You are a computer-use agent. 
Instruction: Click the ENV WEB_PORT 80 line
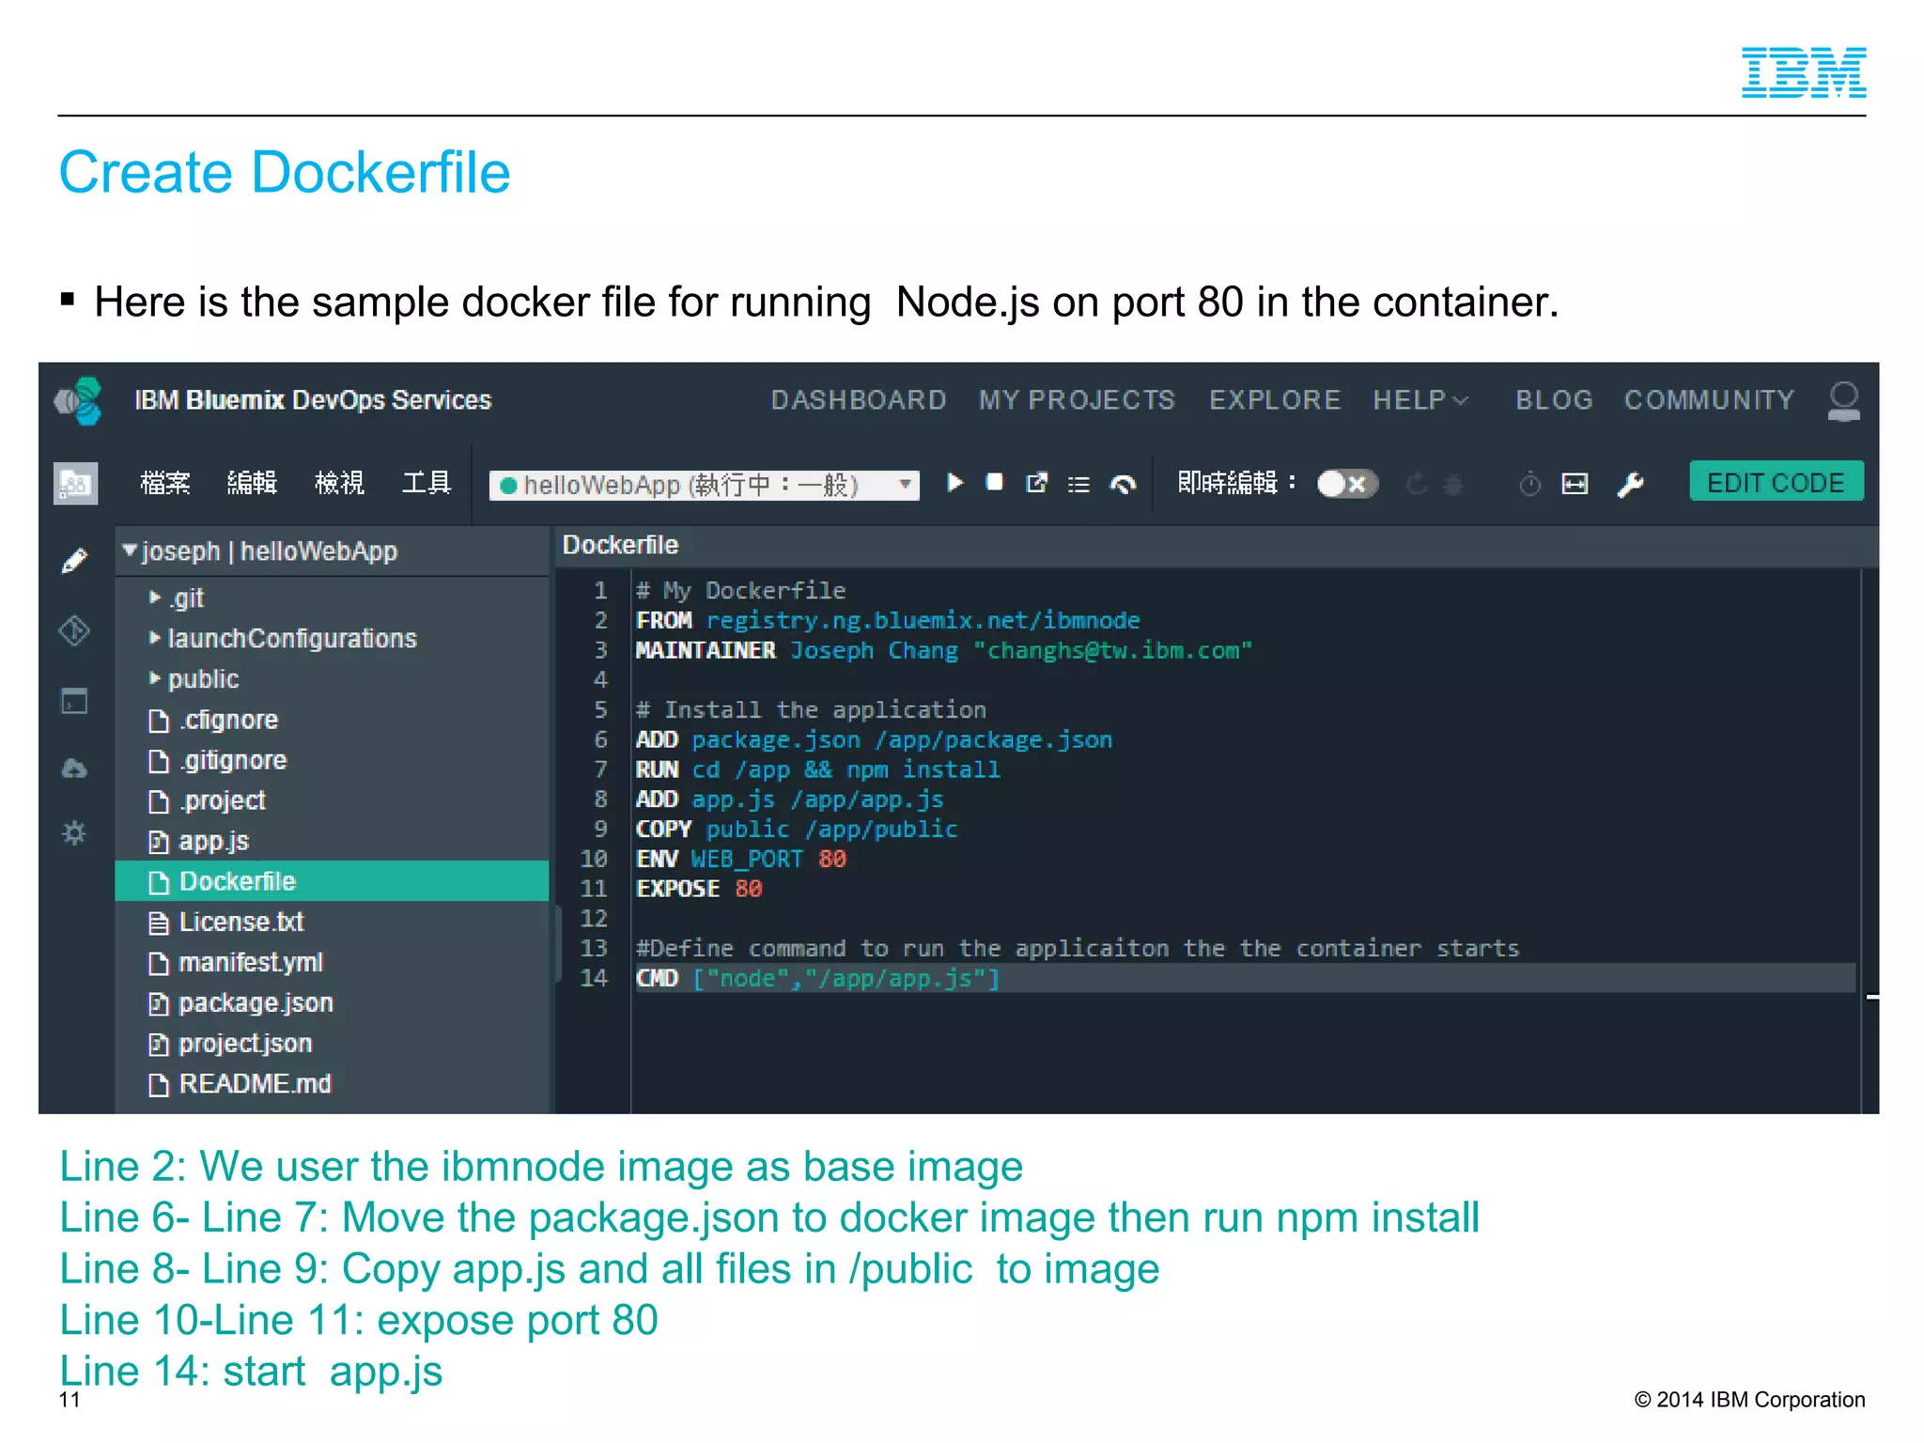740,859
